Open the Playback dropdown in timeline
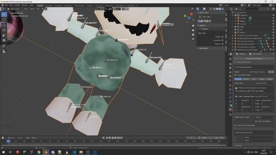Screen dimensions: 276x155 click(12, 138)
